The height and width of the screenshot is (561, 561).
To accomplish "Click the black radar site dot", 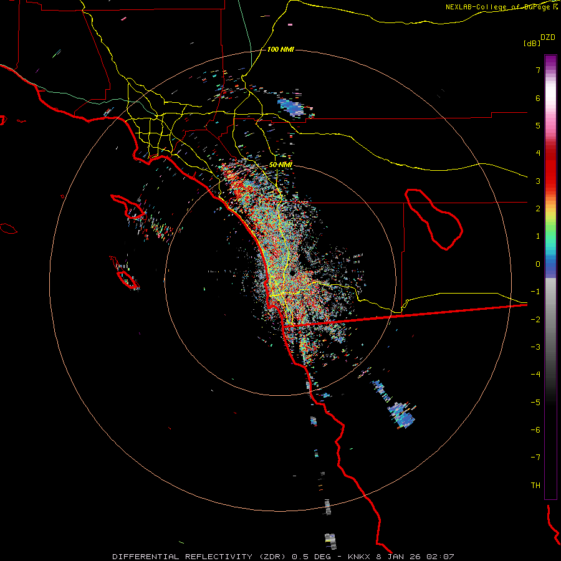I will tap(292, 274).
